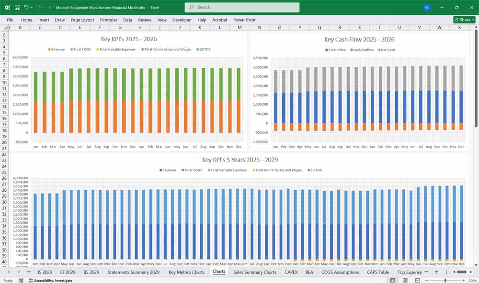This screenshot has width=479, height=283.
Task: Switch to the Formulas ribbon tab
Action: pos(109,20)
